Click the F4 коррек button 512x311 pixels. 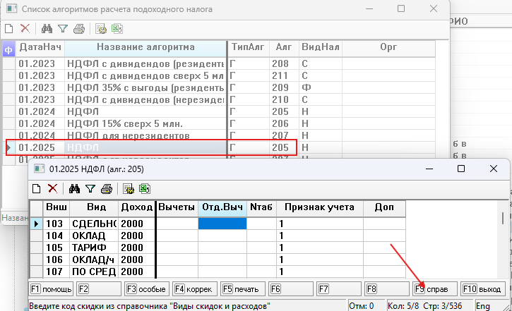tap(194, 289)
